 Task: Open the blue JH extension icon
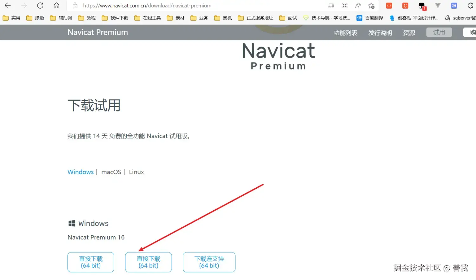click(454, 5)
